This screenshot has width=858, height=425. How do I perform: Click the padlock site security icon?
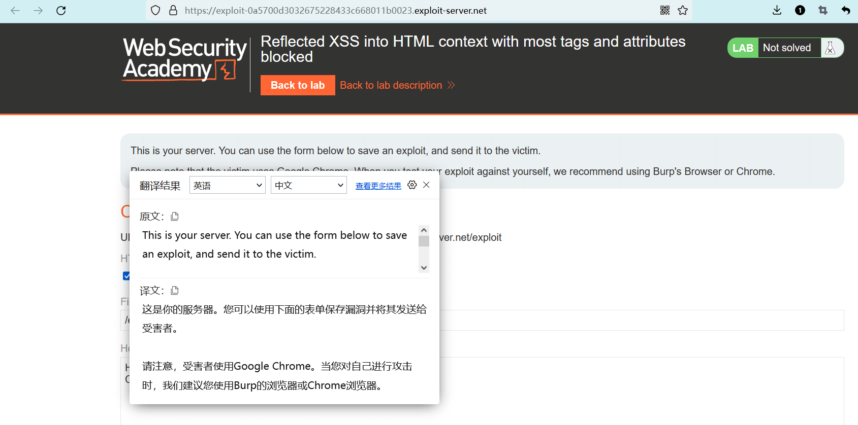tap(173, 10)
